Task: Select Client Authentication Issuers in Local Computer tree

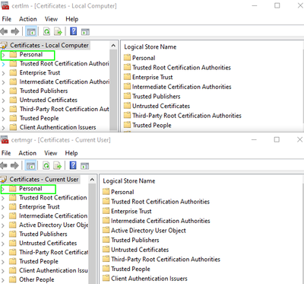Action: point(58,127)
